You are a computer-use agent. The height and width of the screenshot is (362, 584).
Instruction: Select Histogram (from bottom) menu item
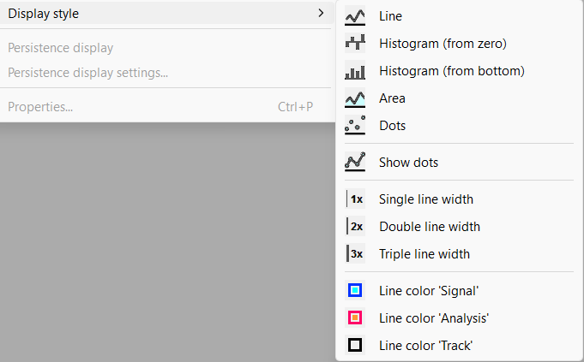point(451,71)
